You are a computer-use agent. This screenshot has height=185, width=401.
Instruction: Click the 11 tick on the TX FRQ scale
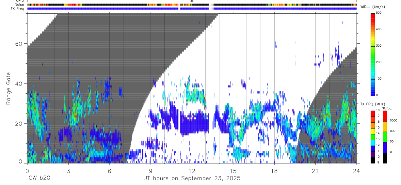point(378,151)
